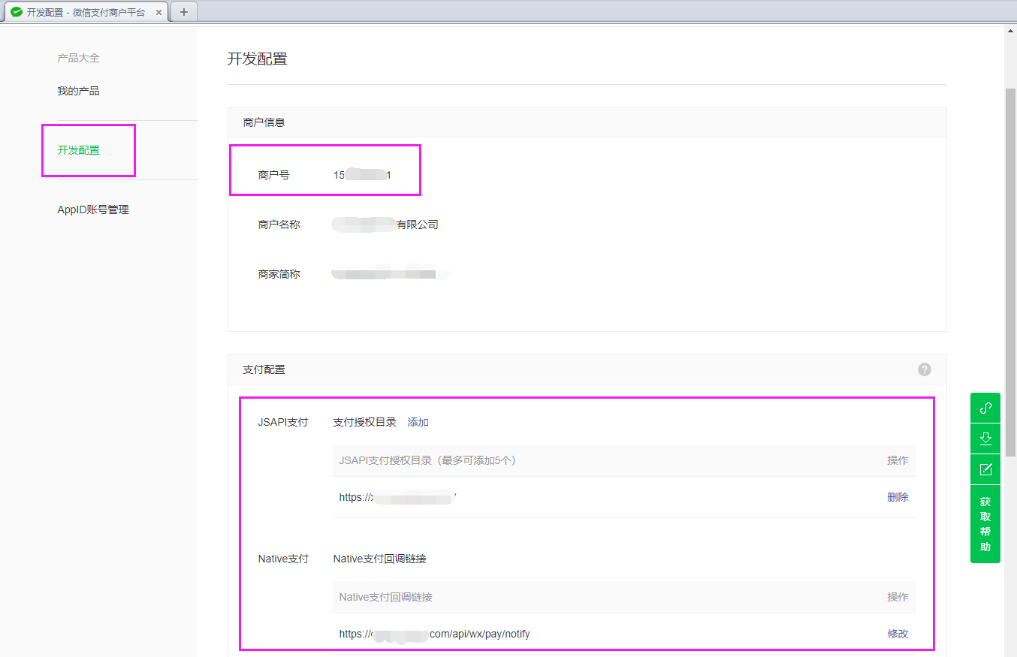Image resolution: width=1017 pixels, height=657 pixels.
Task: Open AppID账号管理 in the sidebar
Action: (93, 209)
